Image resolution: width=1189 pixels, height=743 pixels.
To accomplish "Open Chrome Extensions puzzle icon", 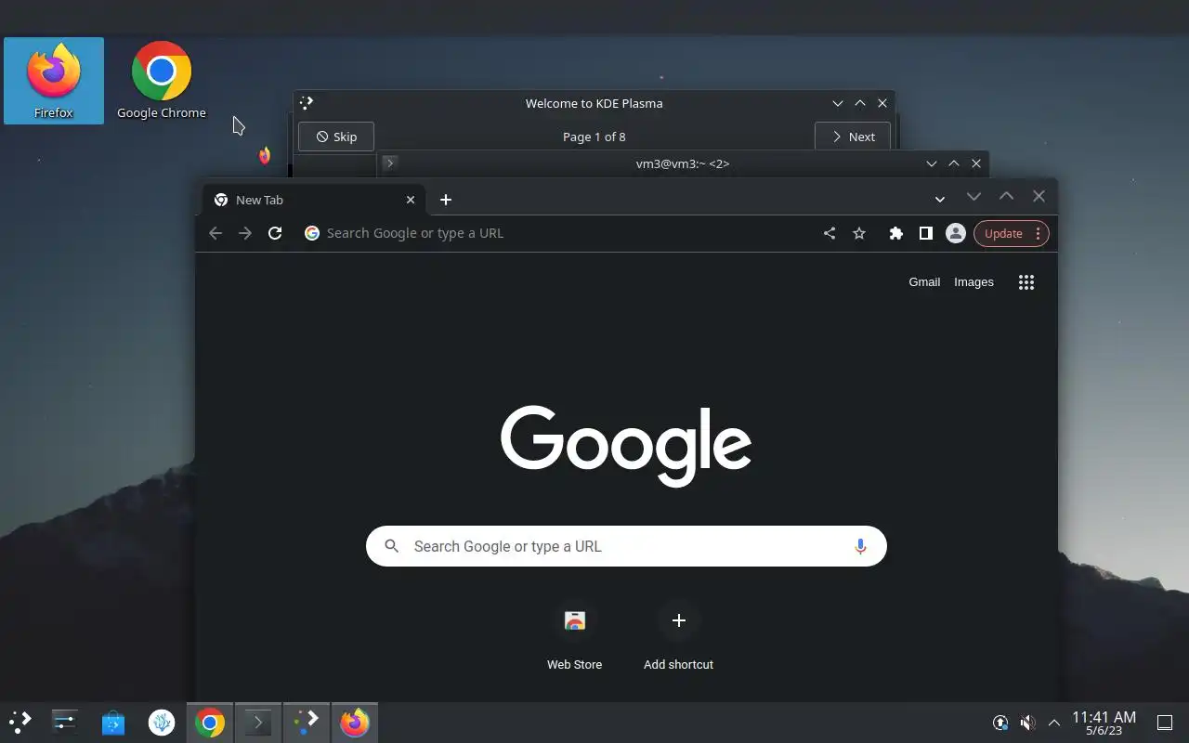I will [896, 233].
